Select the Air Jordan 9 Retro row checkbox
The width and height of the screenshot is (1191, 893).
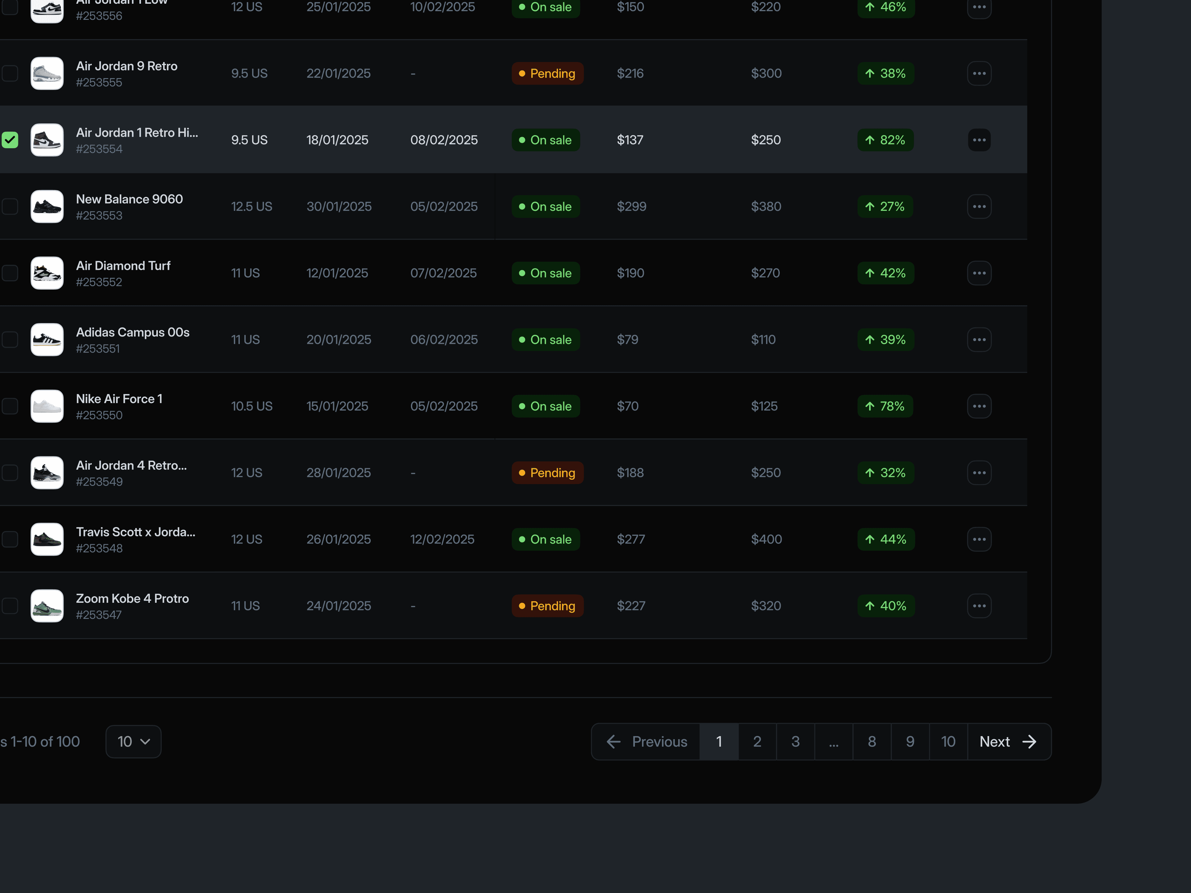(10, 73)
